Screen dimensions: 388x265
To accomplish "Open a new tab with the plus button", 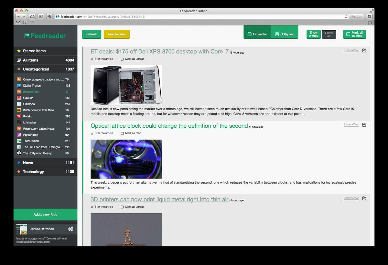I will coord(372,23).
